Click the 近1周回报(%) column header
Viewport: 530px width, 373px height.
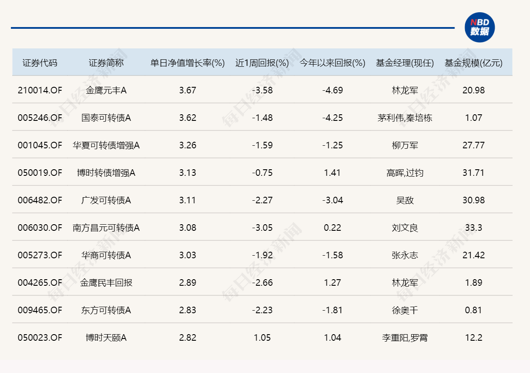(x=262, y=63)
